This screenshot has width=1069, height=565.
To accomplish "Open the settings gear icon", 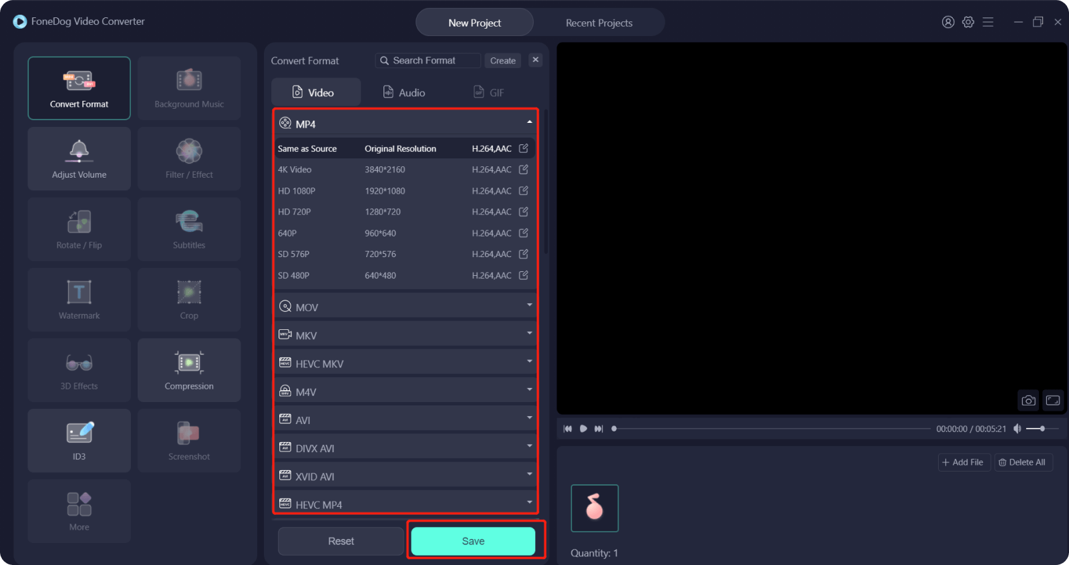I will [x=968, y=22].
